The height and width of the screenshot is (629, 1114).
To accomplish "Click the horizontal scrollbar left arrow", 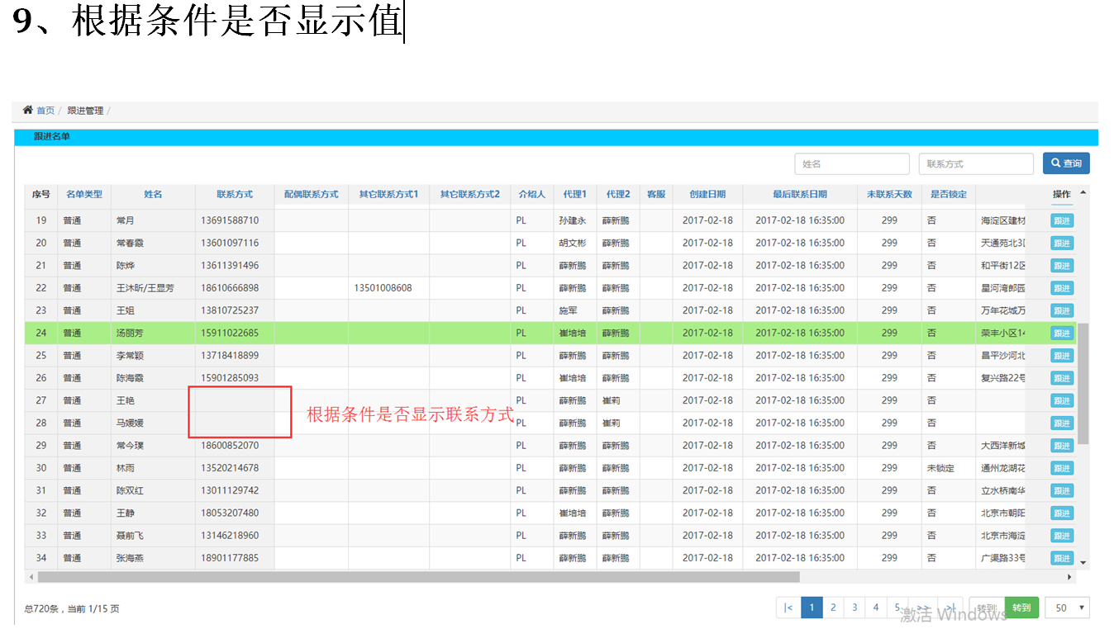I will click(31, 577).
